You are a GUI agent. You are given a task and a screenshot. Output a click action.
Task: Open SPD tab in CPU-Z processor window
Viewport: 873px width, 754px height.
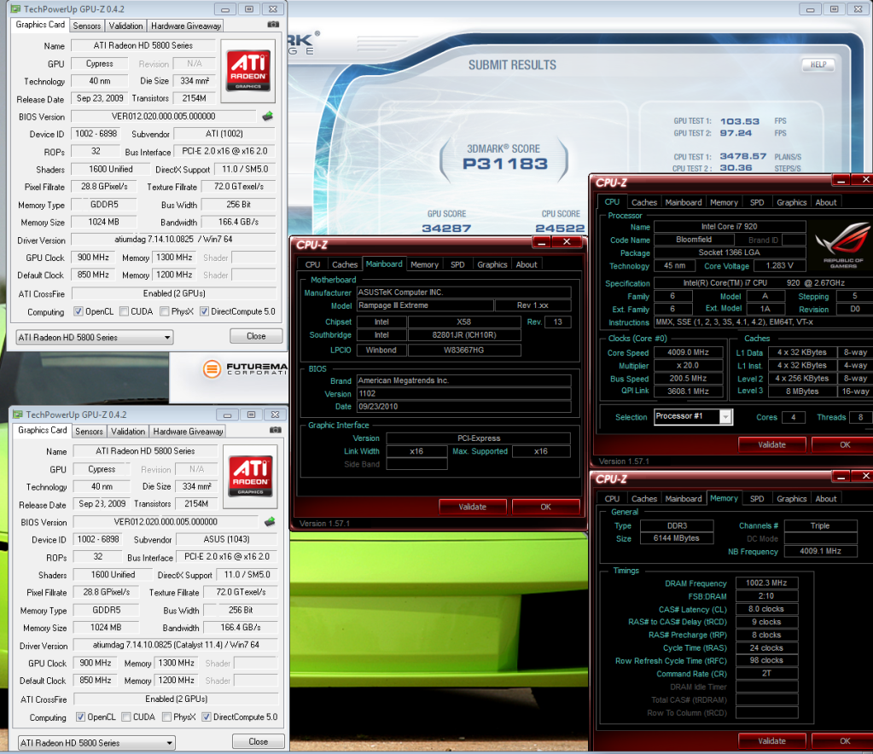(x=757, y=202)
